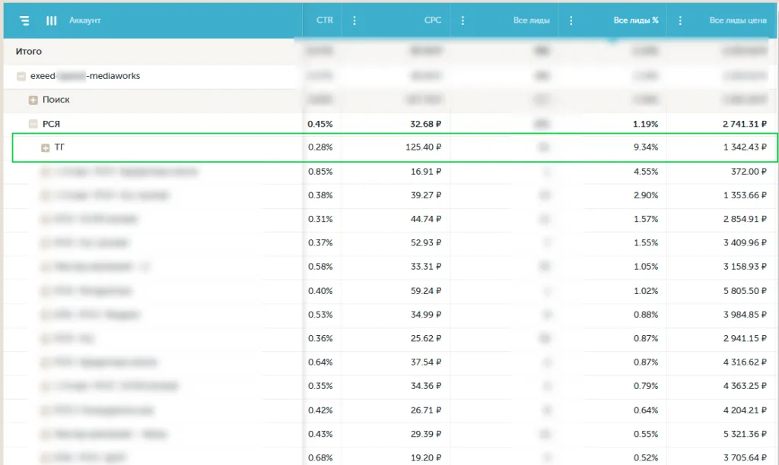Sort by the CPC column header

pos(432,21)
